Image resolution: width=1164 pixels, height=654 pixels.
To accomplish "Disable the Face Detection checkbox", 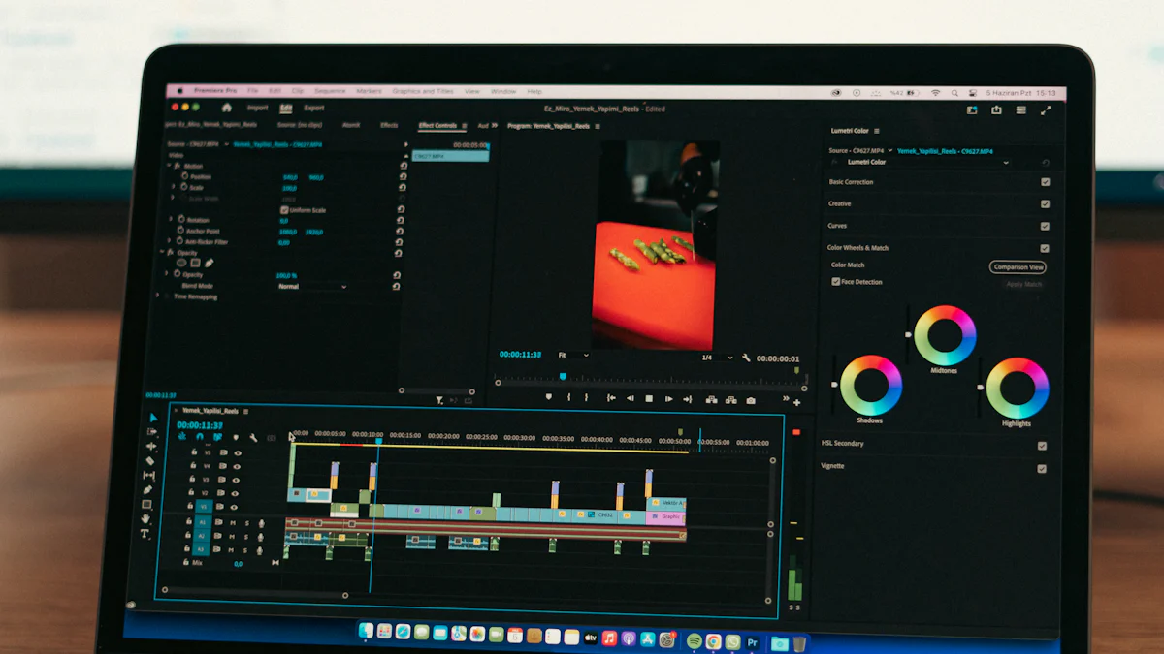I will (x=836, y=281).
